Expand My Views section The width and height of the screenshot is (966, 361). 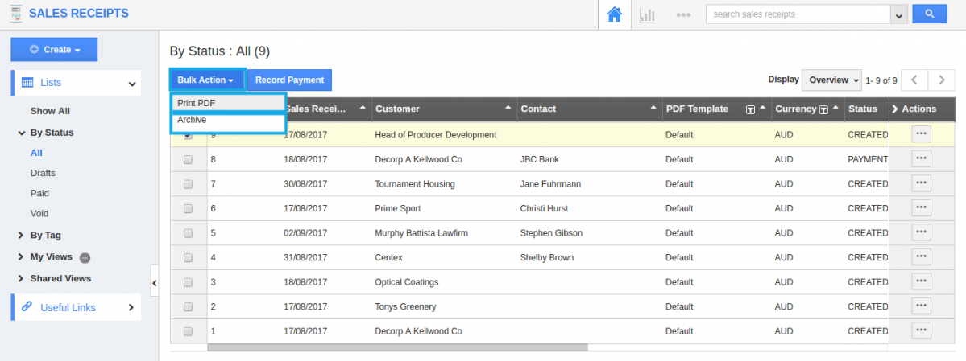[22, 257]
